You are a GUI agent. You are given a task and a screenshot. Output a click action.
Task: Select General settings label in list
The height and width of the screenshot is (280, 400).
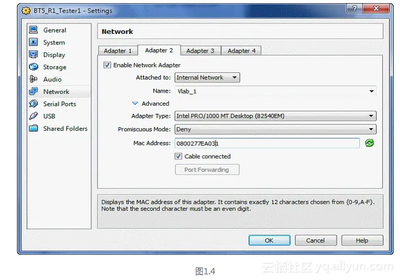55,30
